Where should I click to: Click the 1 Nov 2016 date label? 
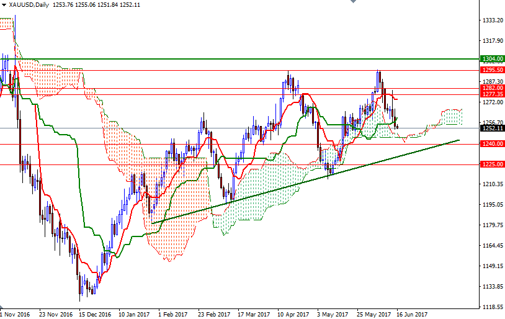click(15, 314)
